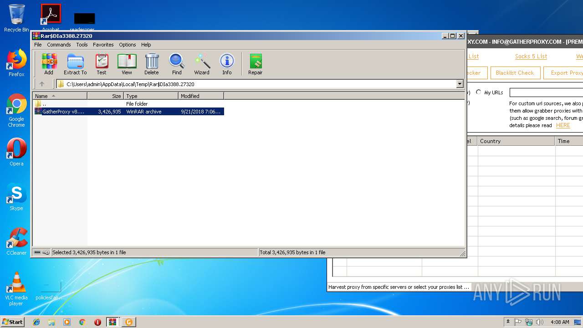Open the Commands menu
Image resolution: width=583 pixels, height=328 pixels.
[59, 45]
